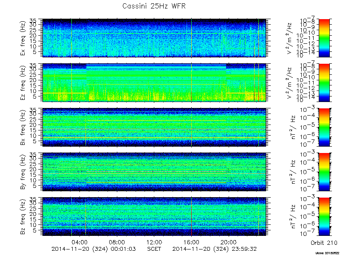The height and width of the screenshot is (255, 340).
Task: Click the Bx spectrogram panel
Action: (x=154, y=127)
